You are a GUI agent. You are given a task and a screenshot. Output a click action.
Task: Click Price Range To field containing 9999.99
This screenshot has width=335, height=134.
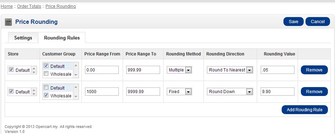143,92
